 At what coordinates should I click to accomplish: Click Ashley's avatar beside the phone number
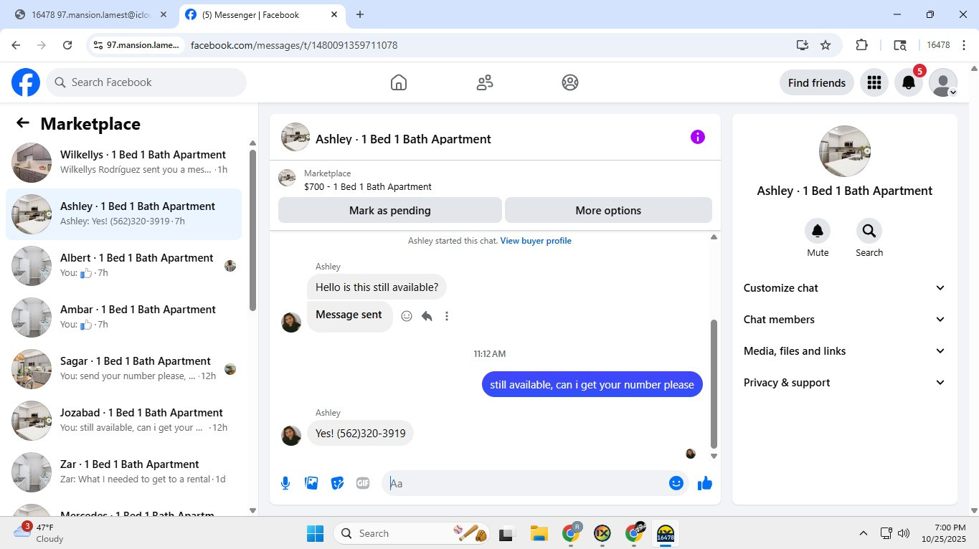[x=291, y=435]
